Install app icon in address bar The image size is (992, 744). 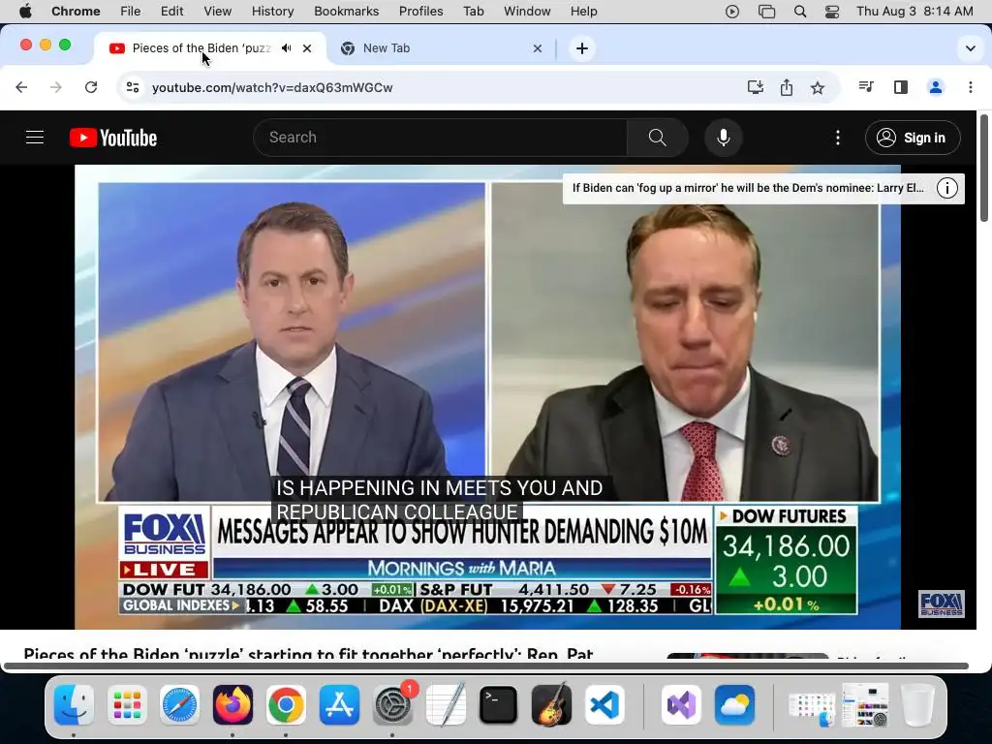756,87
